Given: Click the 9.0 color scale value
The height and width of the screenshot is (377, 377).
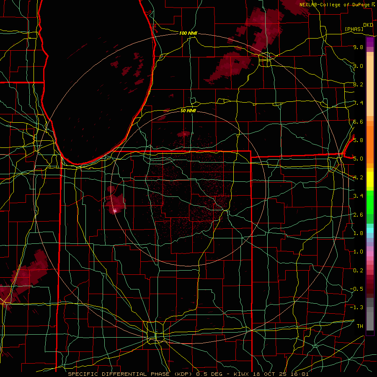Looking at the screenshot, I should (358, 66).
